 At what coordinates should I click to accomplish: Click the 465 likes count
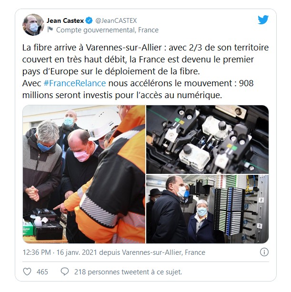pyautogui.click(x=42, y=272)
